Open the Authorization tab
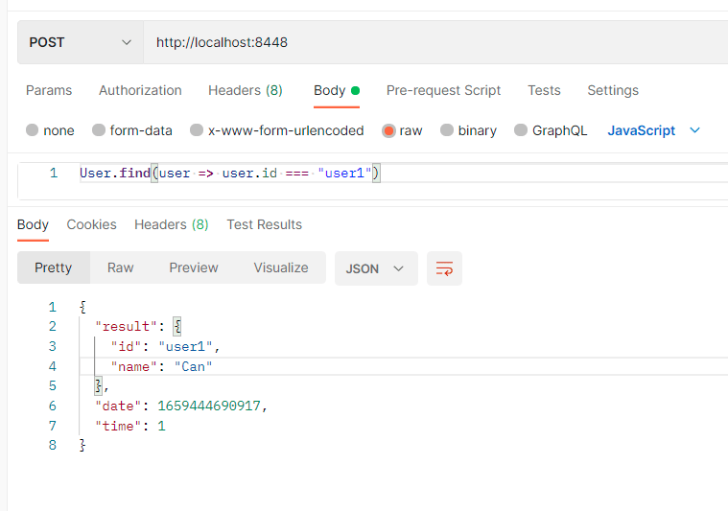The height and width of the screenshot is (511, 728). [x=140, y=90]
